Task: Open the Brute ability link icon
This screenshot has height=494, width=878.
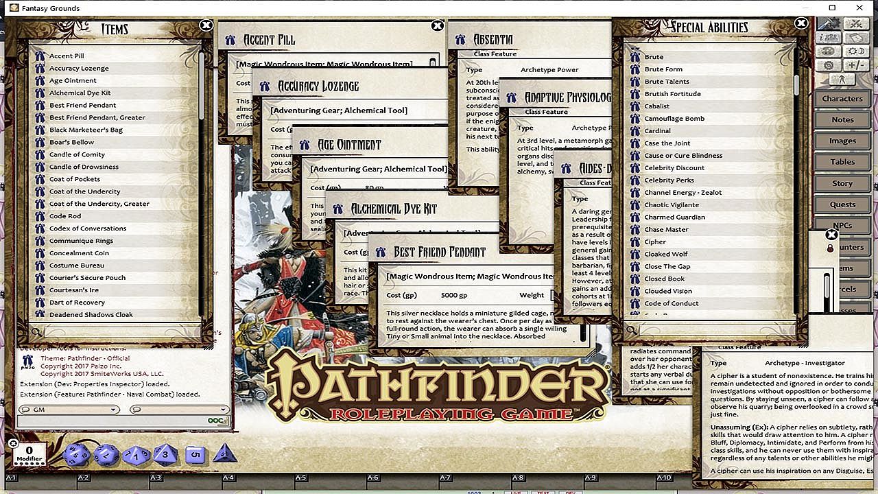Action: coord(635,57)
